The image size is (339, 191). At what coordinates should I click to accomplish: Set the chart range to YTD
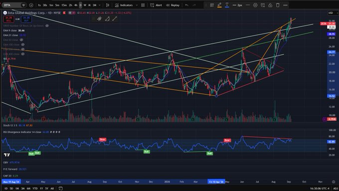tap(35, 189)
